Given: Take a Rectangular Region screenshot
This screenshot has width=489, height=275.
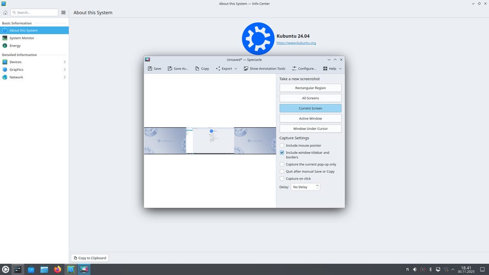Looking at the screenshot, I should click(310, 88).
